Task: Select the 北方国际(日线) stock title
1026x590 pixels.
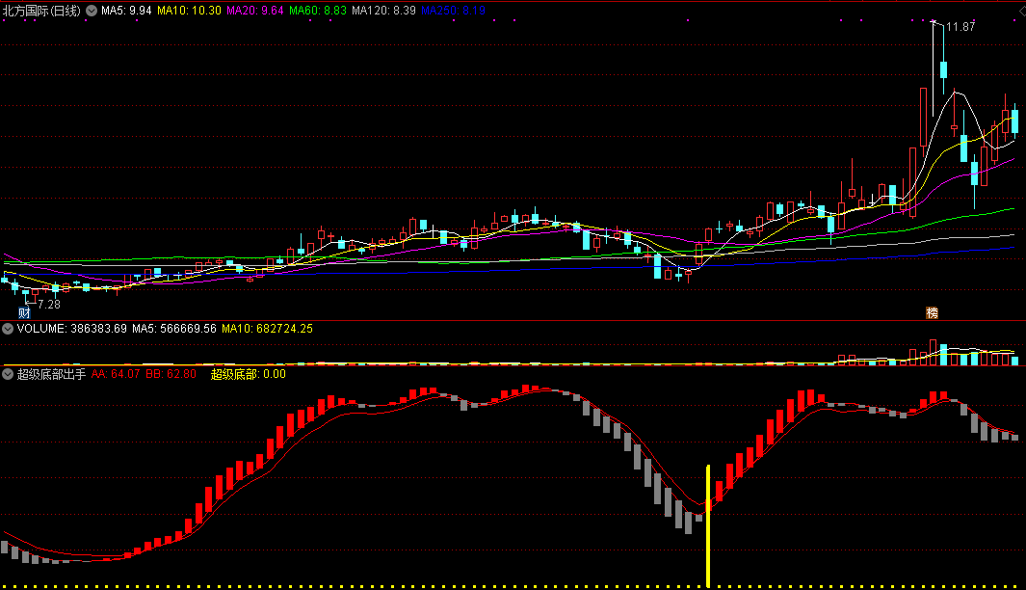Action: (x=41, y=11)
